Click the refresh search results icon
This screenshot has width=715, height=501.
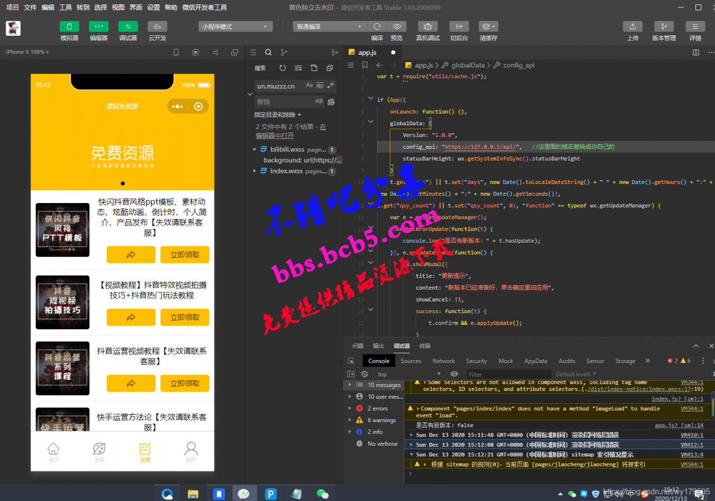(283, 68)
